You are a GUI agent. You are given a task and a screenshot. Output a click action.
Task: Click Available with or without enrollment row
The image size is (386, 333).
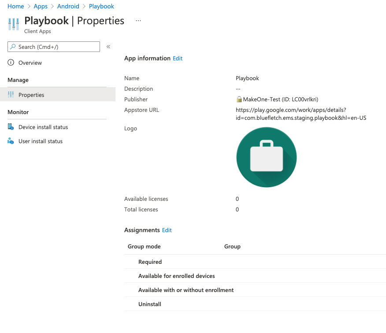click(x=255, y=290)
